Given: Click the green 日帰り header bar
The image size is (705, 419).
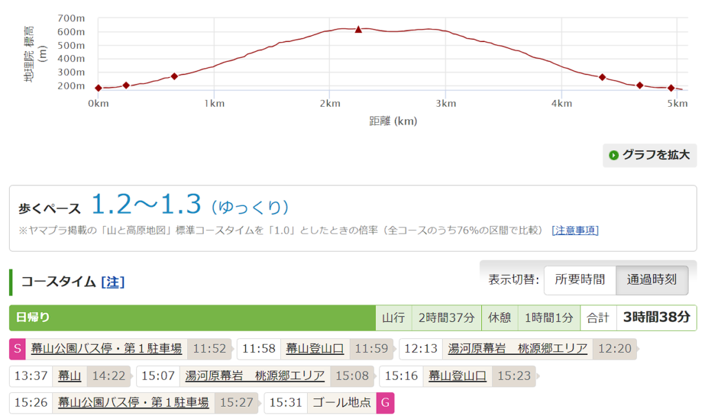Looking at the screenshot, I should tap(193, 318).
